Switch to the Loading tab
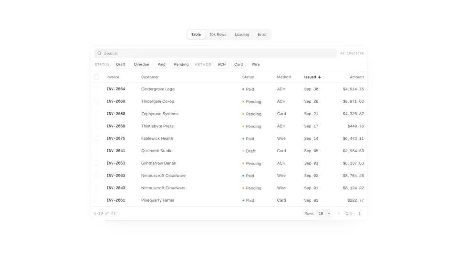The width and height of the screenshot is (458, 265). click(x=242, y=34)
